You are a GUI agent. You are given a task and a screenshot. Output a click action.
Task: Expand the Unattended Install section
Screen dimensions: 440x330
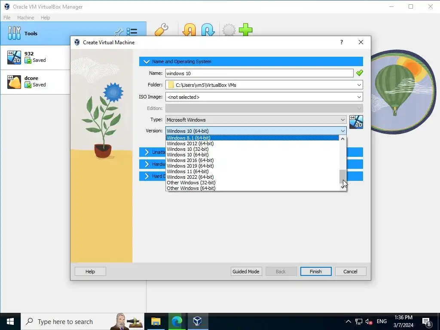147,152
